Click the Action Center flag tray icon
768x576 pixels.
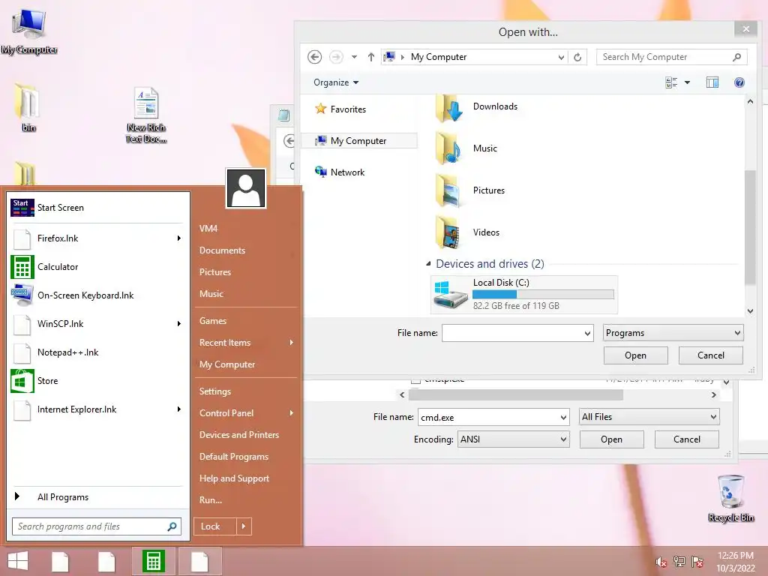coord(697,562)
